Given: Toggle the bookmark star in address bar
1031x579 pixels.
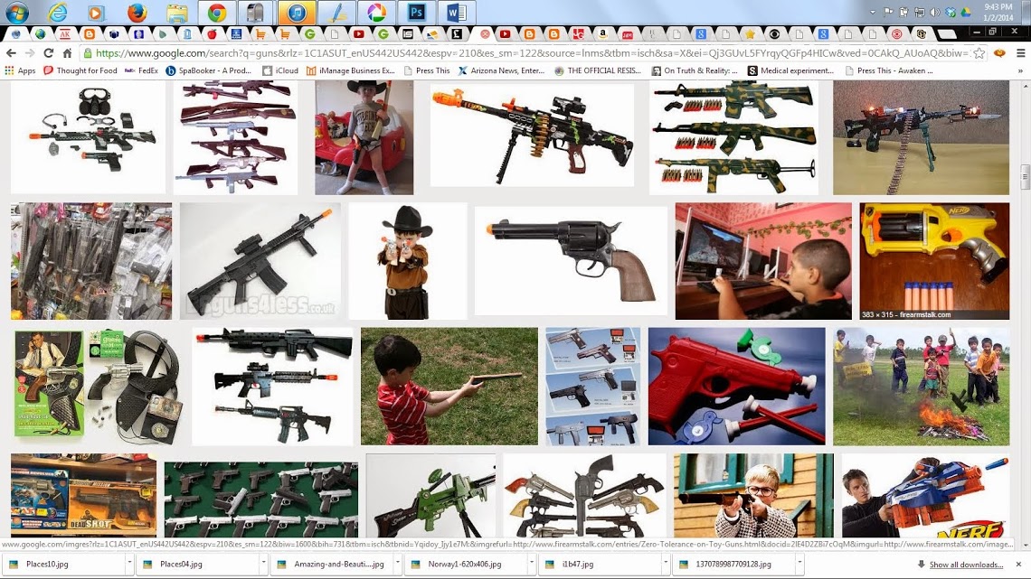Looking at the screenshot, I should 979,53.
